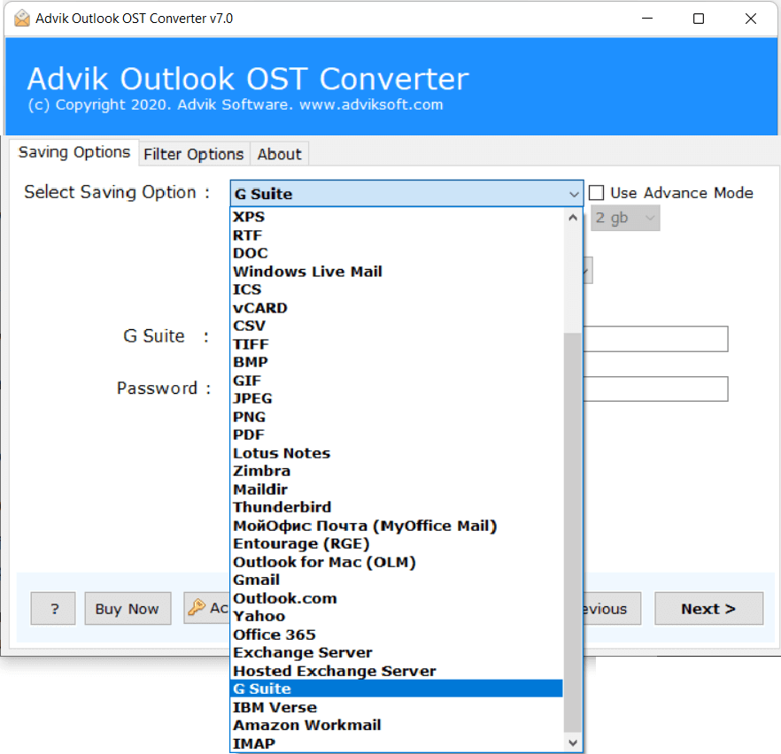Viewport: 781px width, 754px height.
Task: Pick PDF from the saving options
Action: tap(249, 435)
